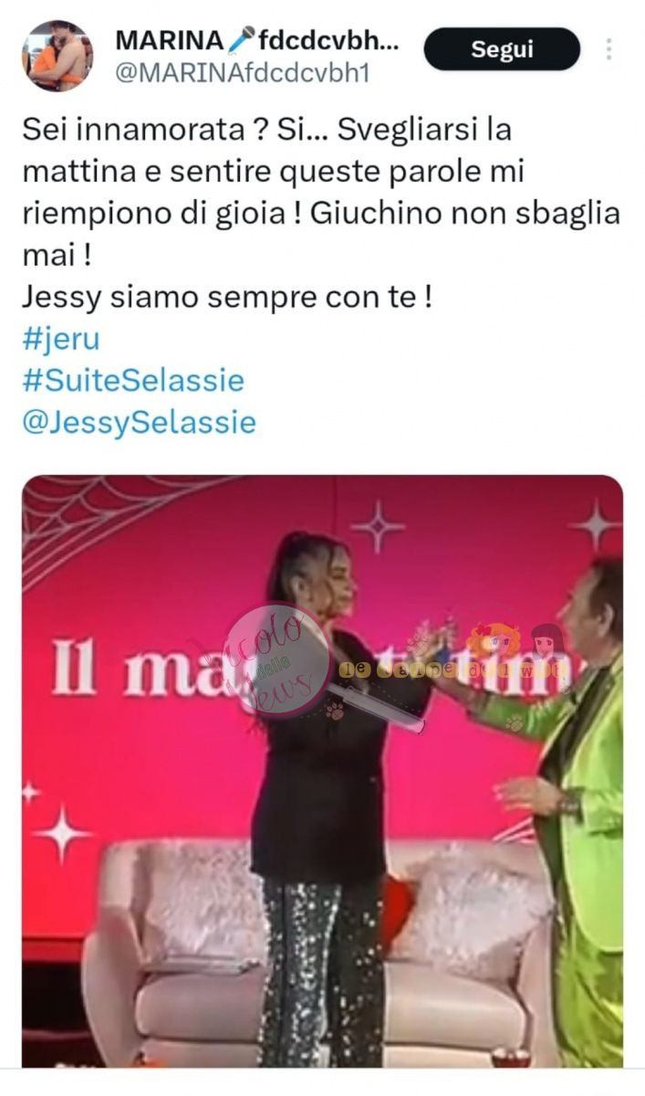Click the microphone emoji in display name

241,41
